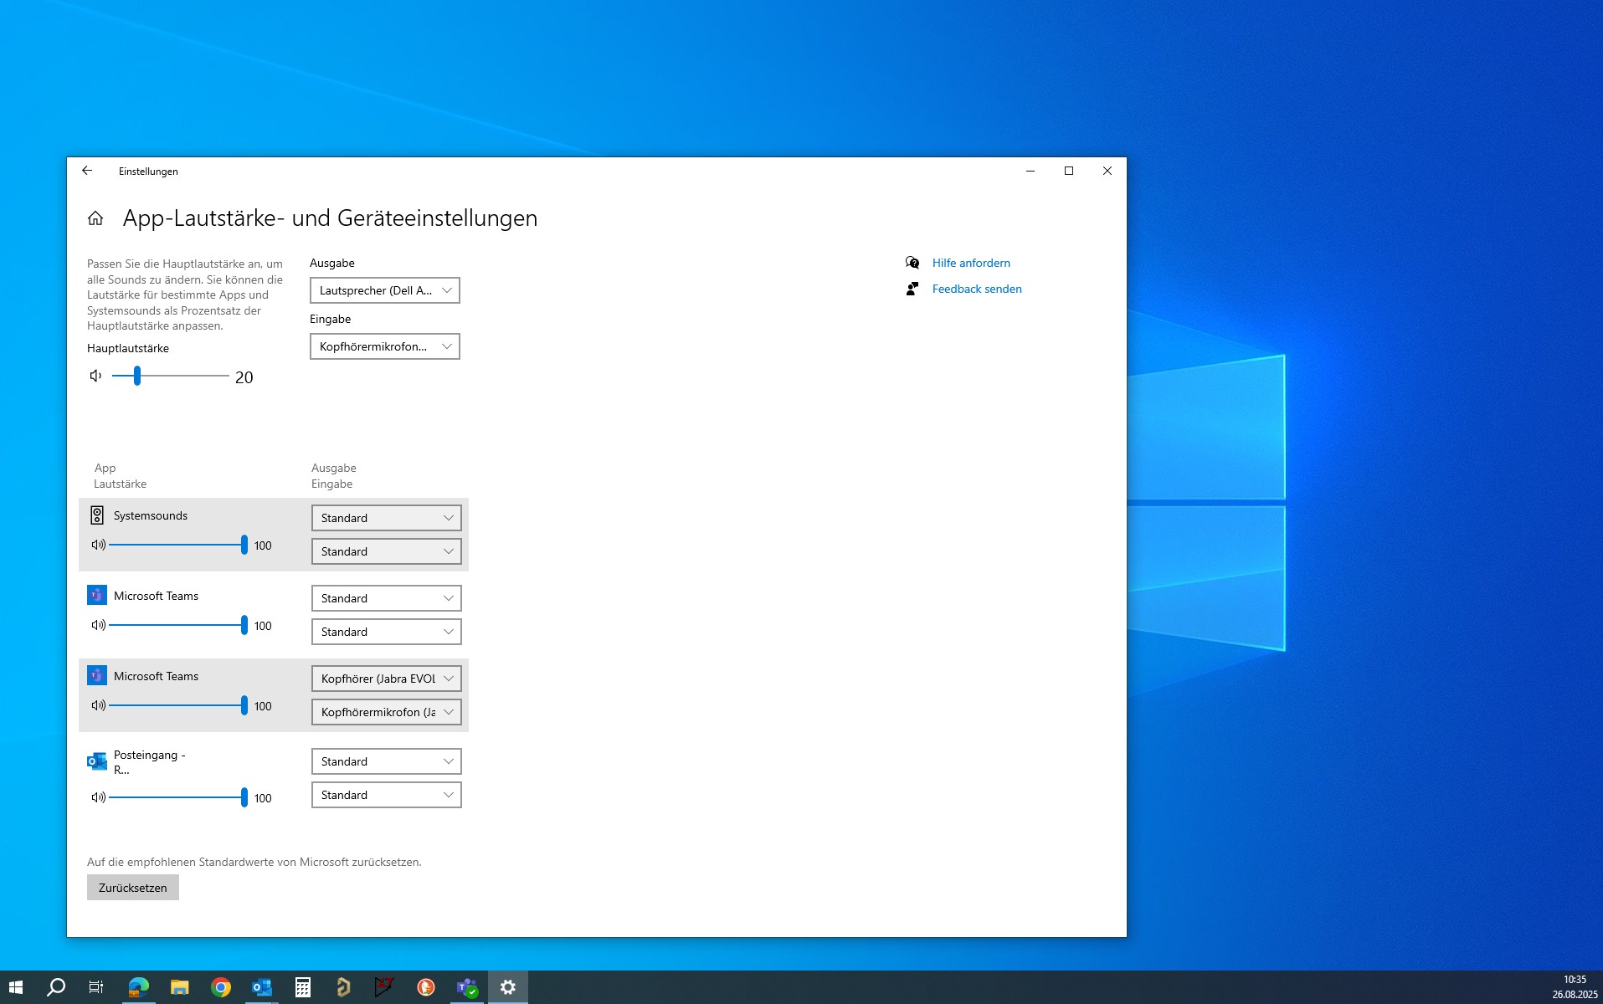Go back using the arrow in title bar

click(87, 171)
